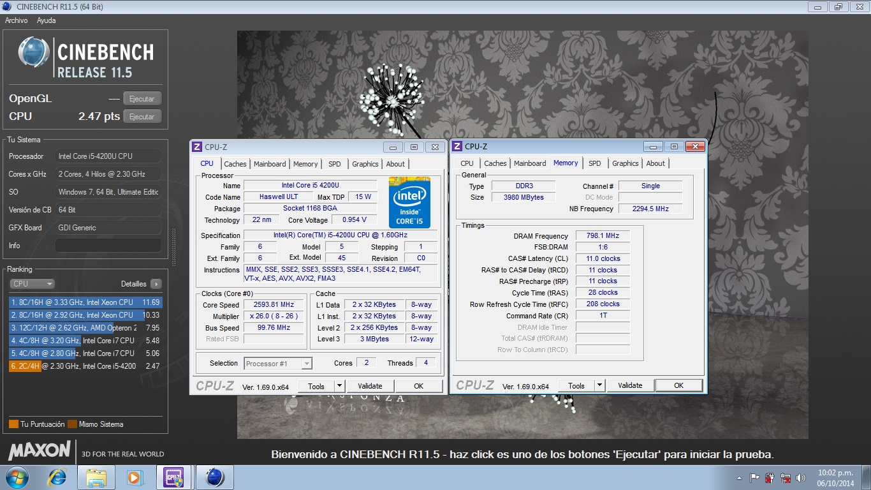The image size is (871, 490).
Task: Open Tools dropdown arrow in left CPU-Z
Action: [x=339, y=386]
